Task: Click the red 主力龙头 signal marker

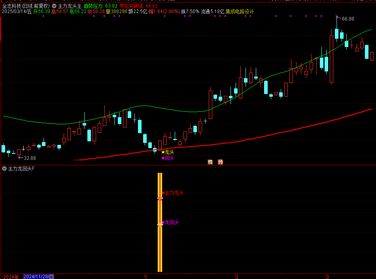Action: pos(172,193)
